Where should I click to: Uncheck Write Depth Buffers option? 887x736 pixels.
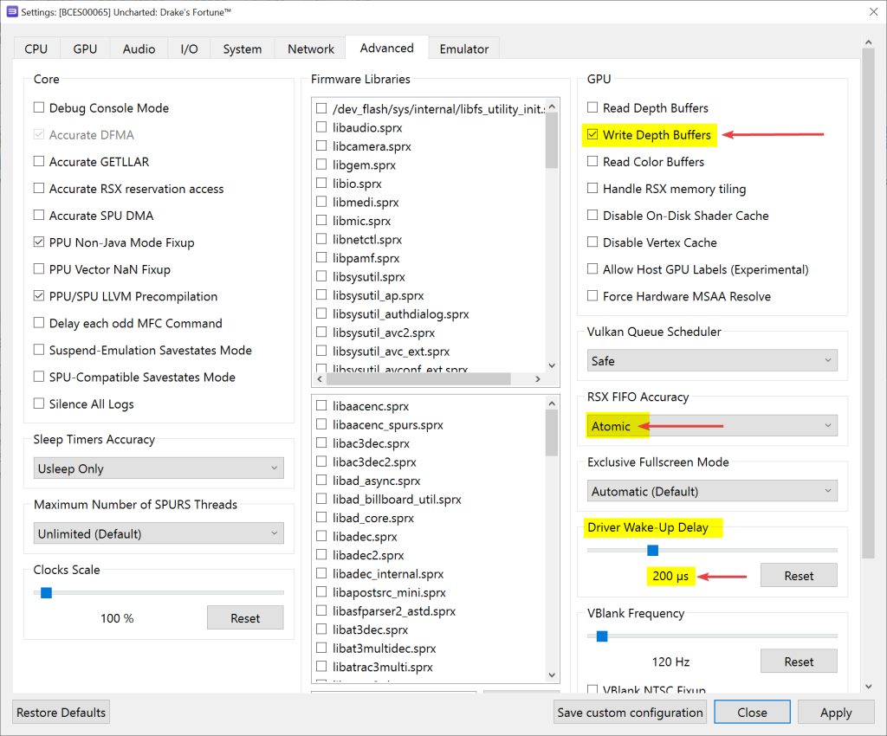click(592, 135)
